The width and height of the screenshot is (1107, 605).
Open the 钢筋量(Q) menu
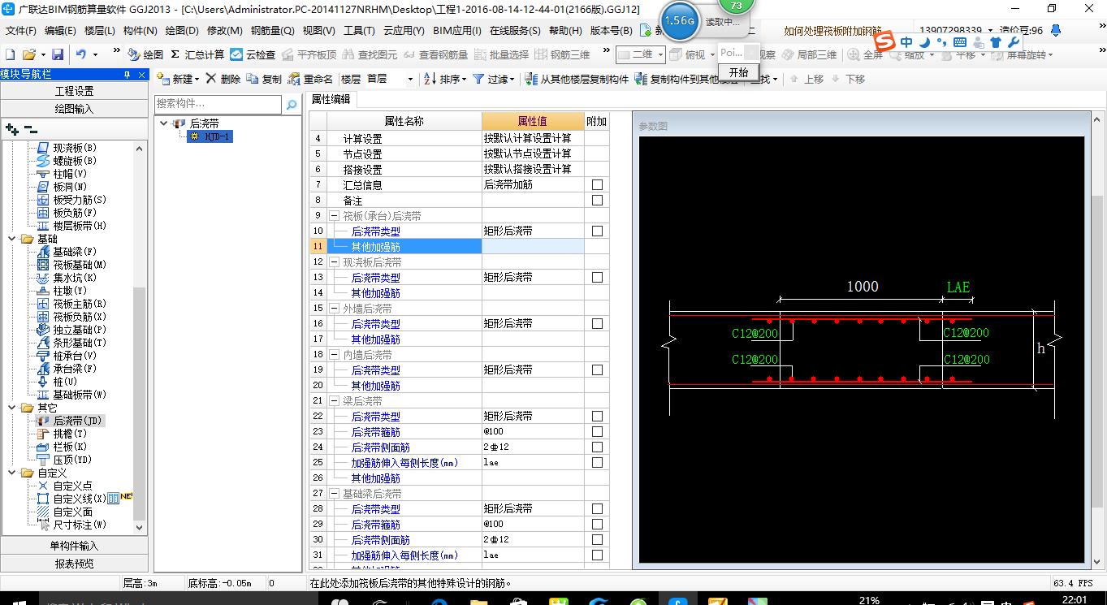click(x=272, y=30)
